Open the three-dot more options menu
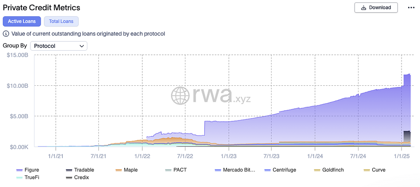The height and width of the screenshot is (187, 420). [x=411, y=7]
